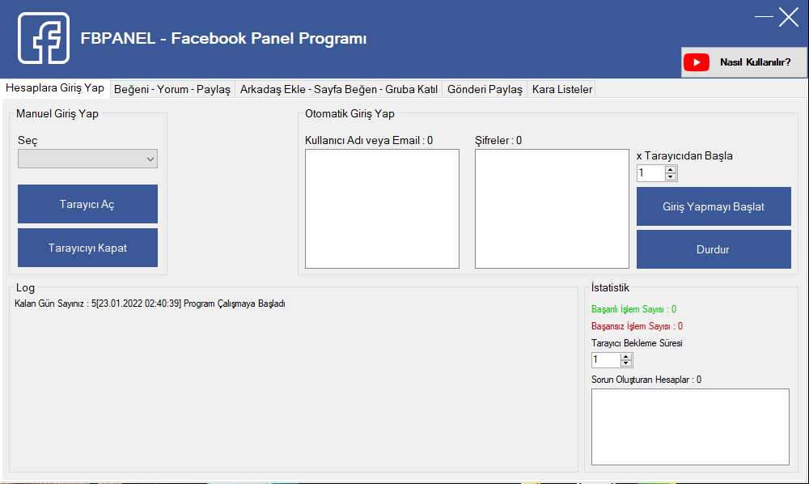Screen dimensions: 809x484
Task: Decrease the x Tarayıcıdan Başla value
Action: [670, 177]
